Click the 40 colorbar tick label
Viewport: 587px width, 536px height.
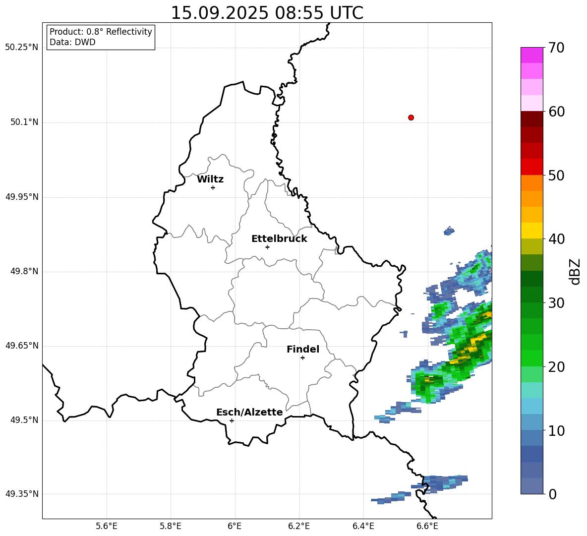tap(557, 239)
